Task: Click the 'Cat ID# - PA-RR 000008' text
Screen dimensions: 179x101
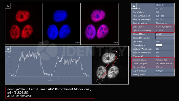Action: coord(19,96)
